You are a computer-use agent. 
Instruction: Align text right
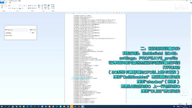tap(32, 8)
